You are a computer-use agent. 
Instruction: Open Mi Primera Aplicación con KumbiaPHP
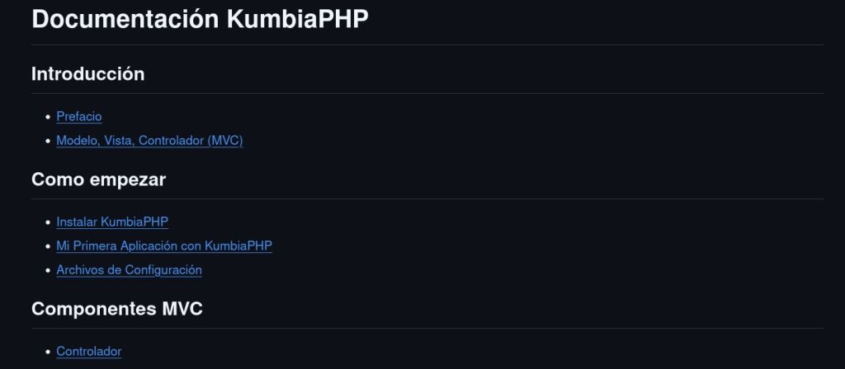click(x=164, y=245)
